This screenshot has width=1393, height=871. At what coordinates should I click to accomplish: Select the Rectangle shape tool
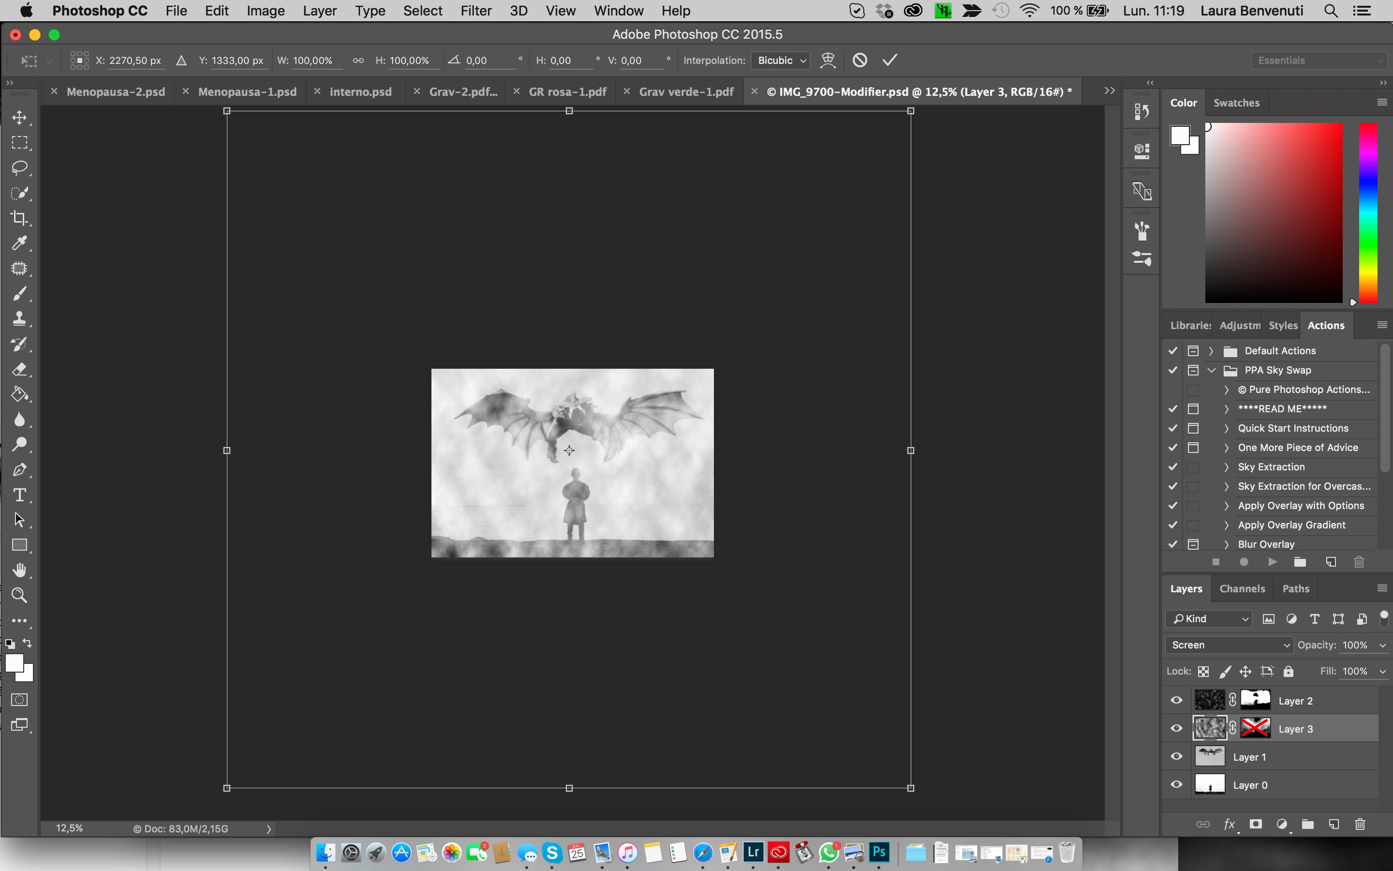click(19, 545)
